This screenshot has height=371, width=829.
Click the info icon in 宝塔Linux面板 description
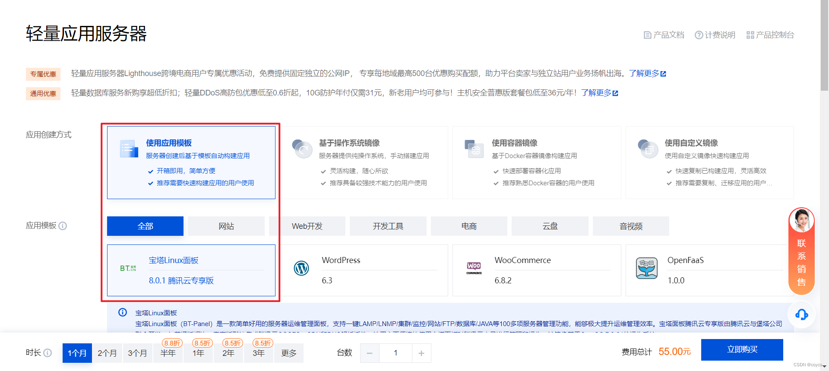123,312
